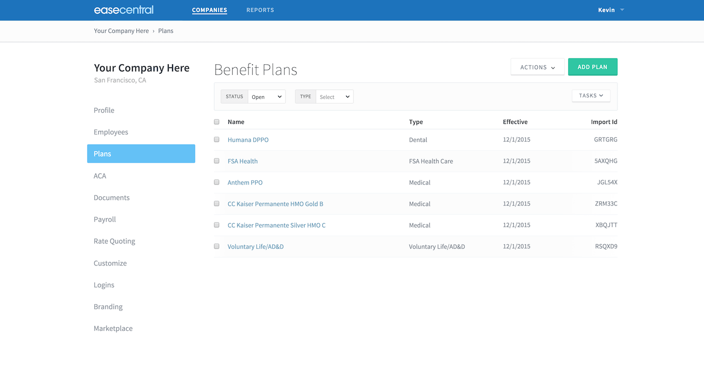704x389 pixels.
Task: Expand the Tasks dropdown
Action: click(591, 96)
